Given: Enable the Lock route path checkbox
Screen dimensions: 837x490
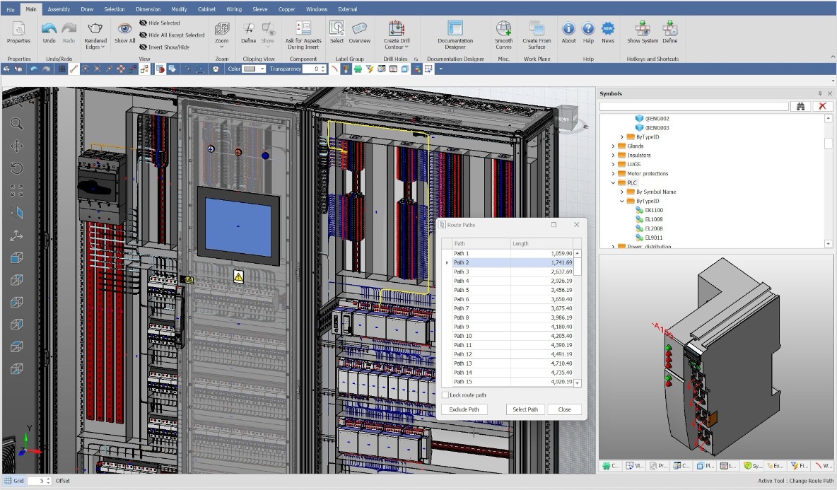Looking at the screenshot, I should coord(445,395).
